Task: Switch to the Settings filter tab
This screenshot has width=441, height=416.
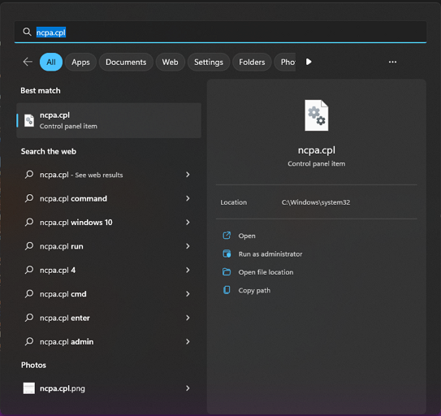Action: coord(209,62)
